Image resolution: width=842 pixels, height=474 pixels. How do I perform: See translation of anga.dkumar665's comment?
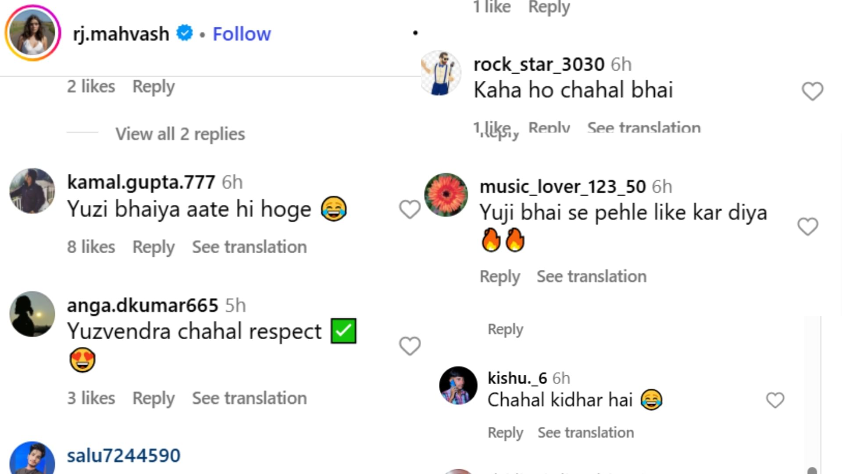pos(249,398)
